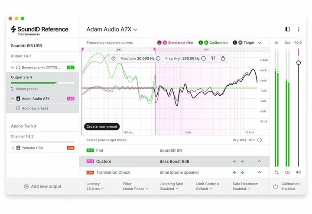Go to previous Translation Check preset

[x=235, y=172]
